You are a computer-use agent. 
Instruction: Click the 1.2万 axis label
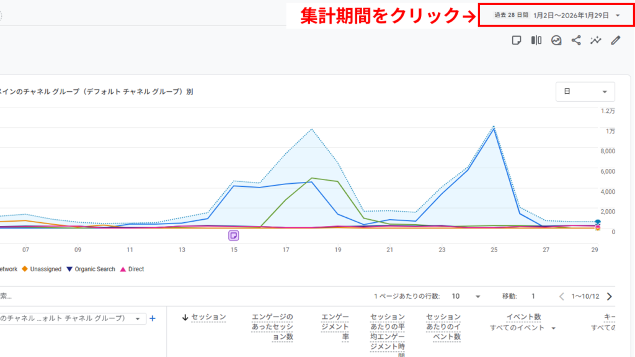pos(608,111)
